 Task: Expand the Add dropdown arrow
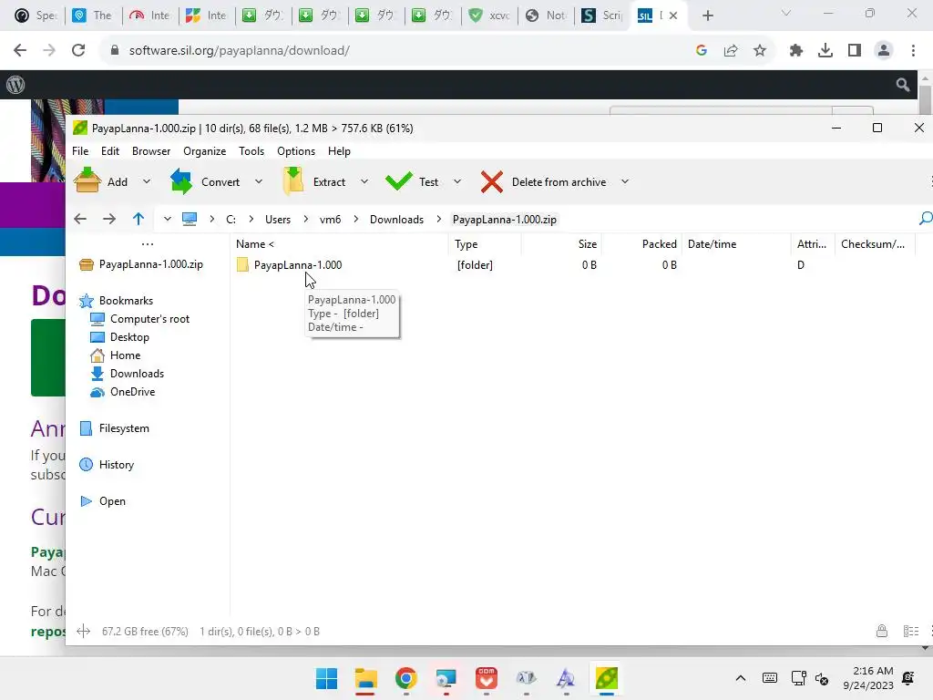pos(147,181)
